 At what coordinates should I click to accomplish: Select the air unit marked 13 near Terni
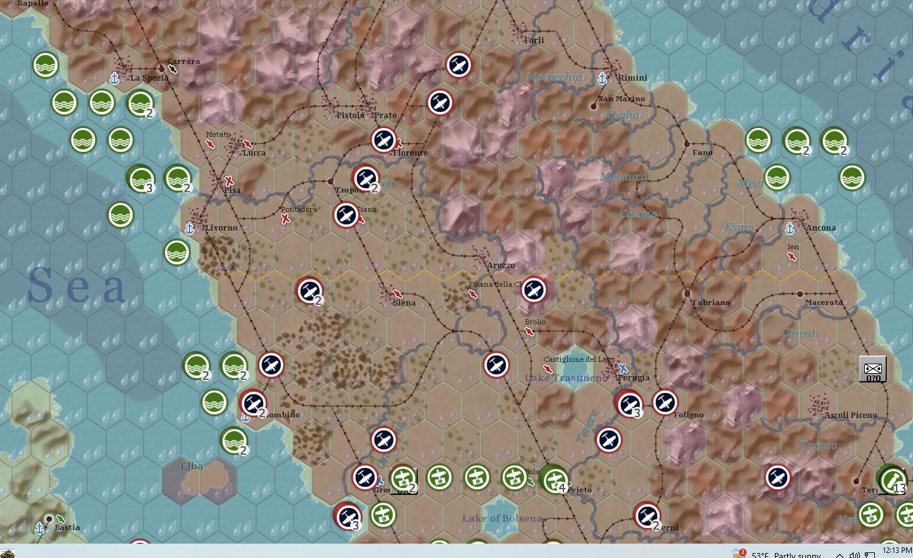(x=892, y=480)
